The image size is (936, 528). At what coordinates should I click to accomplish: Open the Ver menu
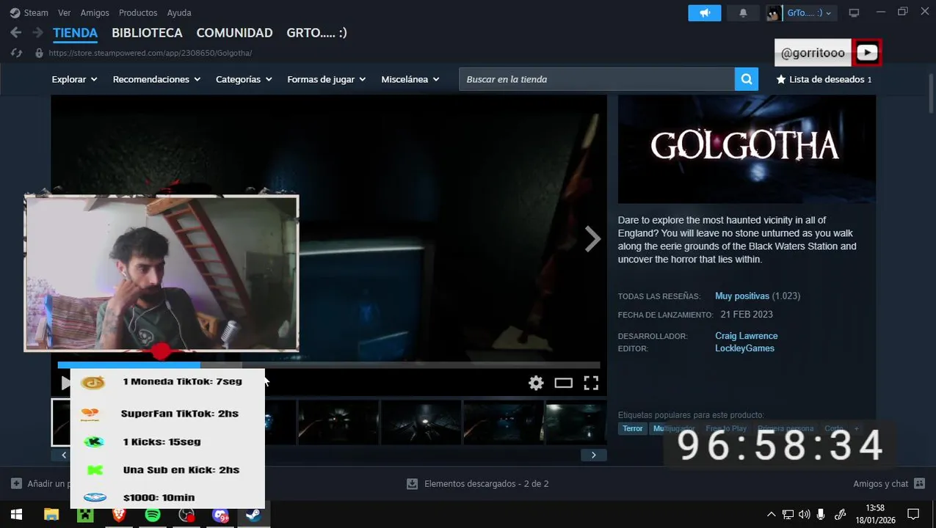(65, 12)
